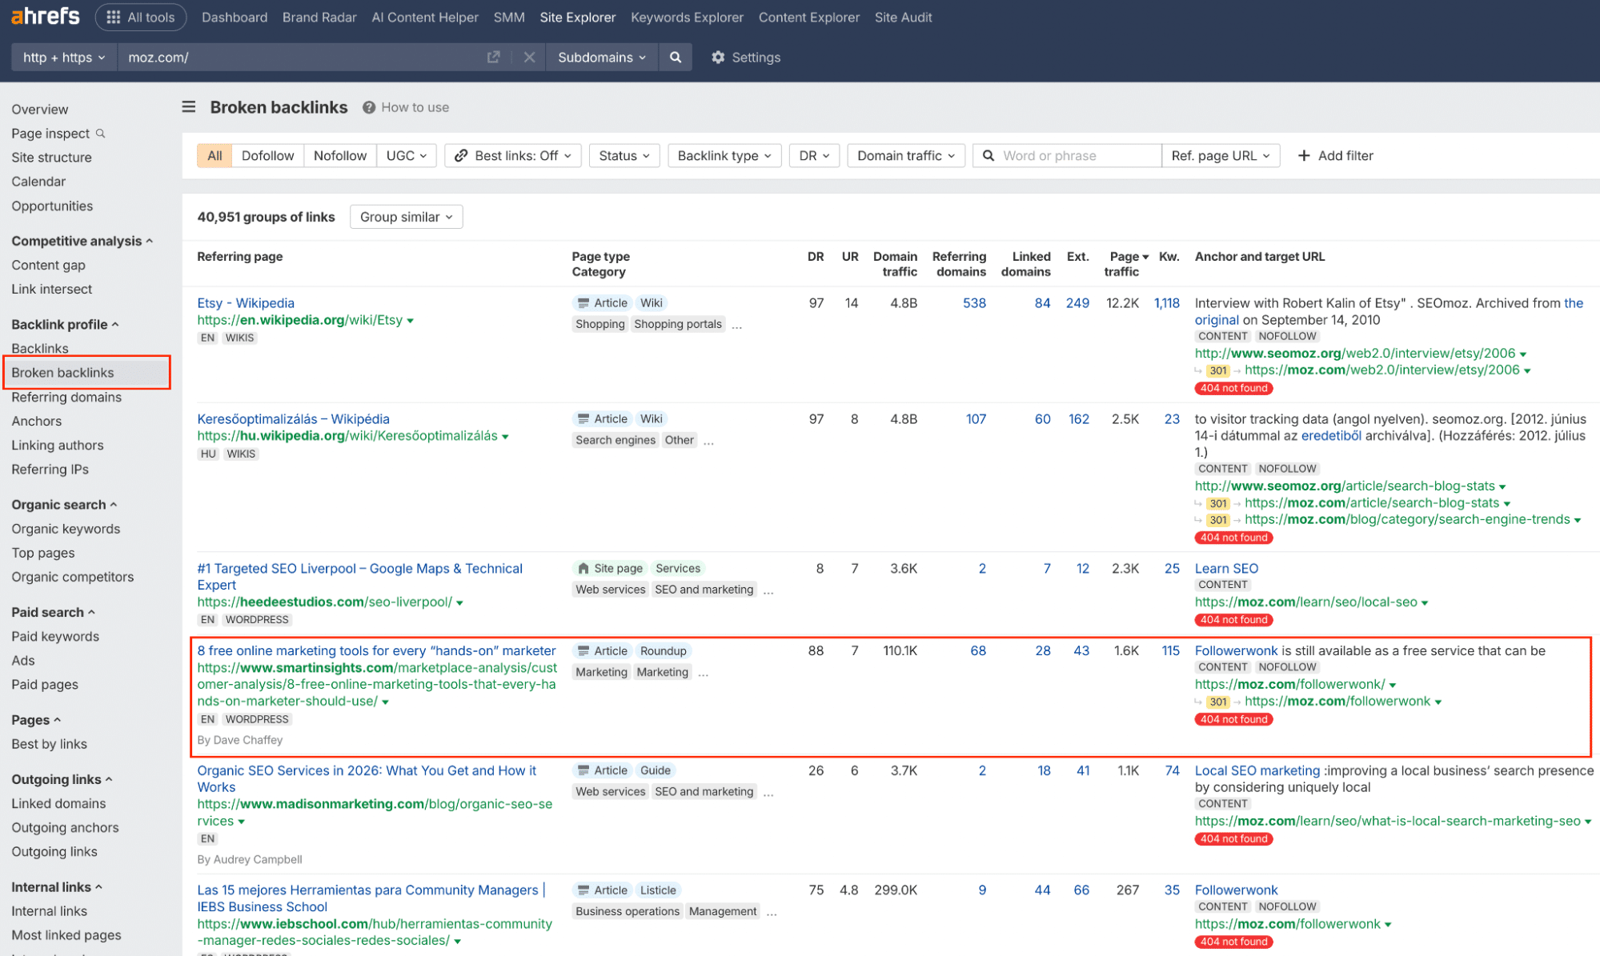This screenshot has height=956, width=1600.
Task: Select the All links filter
Action: (x=215, y=156)
